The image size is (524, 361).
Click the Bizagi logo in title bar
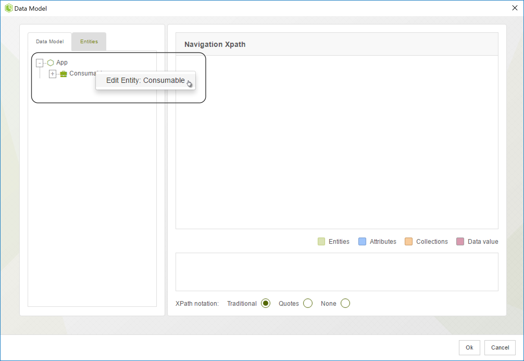coord(9,8)
